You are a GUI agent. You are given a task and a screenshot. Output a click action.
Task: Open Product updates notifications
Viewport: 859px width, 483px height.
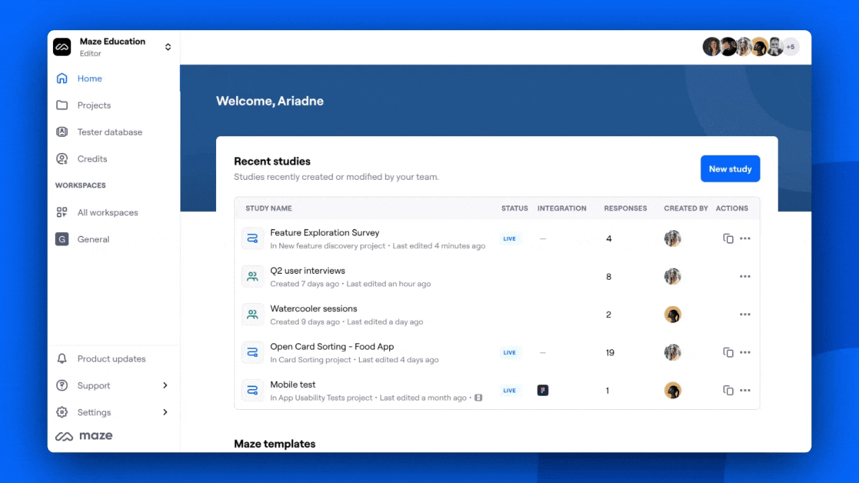113,359
